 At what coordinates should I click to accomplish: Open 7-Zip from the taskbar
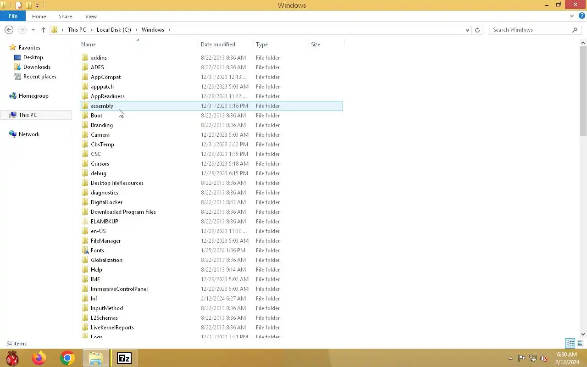pos(124,358)
